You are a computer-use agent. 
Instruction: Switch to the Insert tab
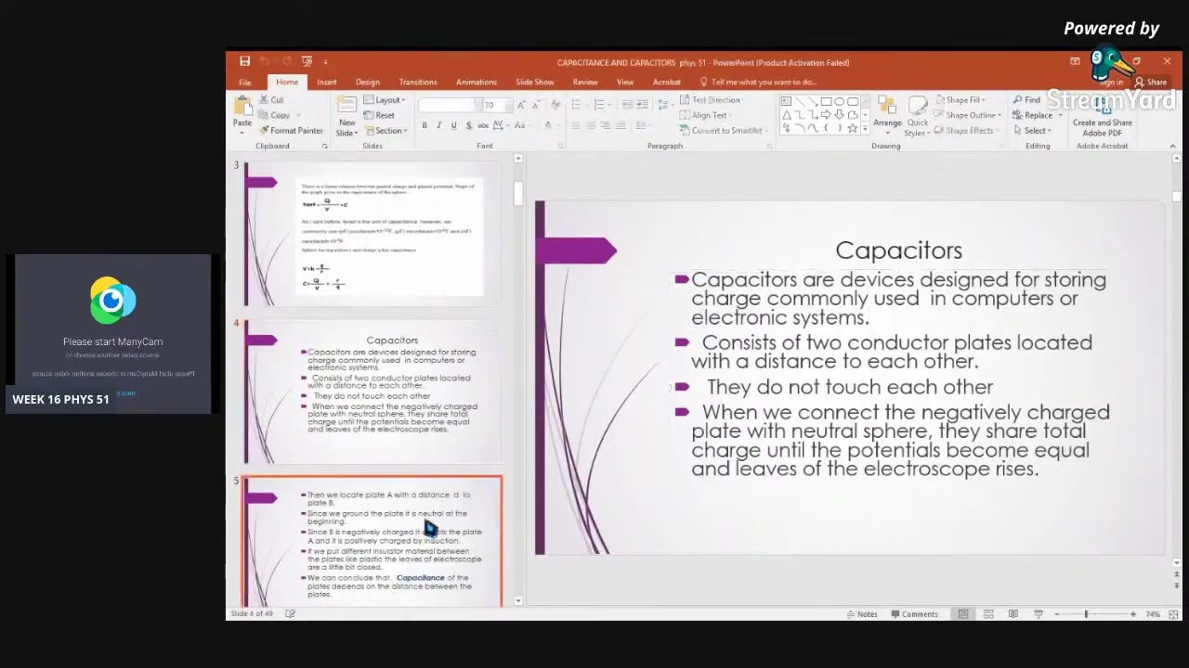pos(327,83)
